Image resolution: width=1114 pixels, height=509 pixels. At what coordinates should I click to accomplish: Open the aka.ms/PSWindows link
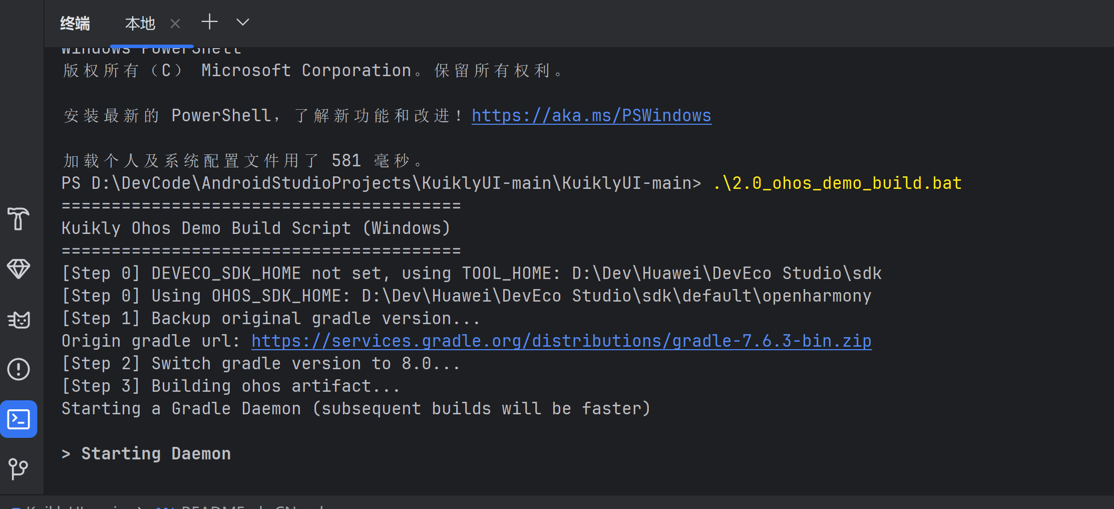[591, 116]
